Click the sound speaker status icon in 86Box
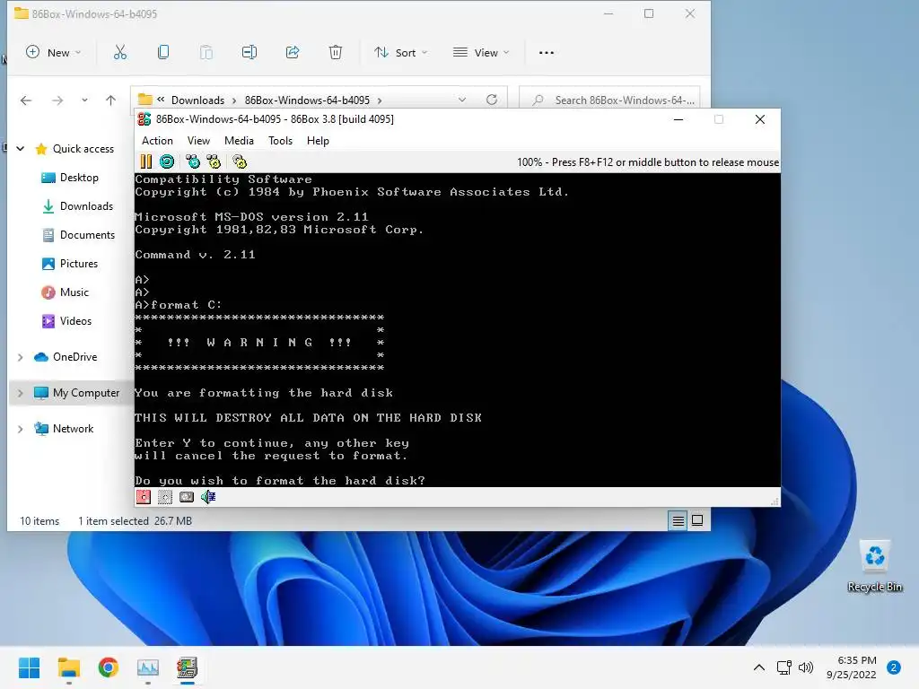The height and width of the screenshot is (689, 919). point(208,497)
